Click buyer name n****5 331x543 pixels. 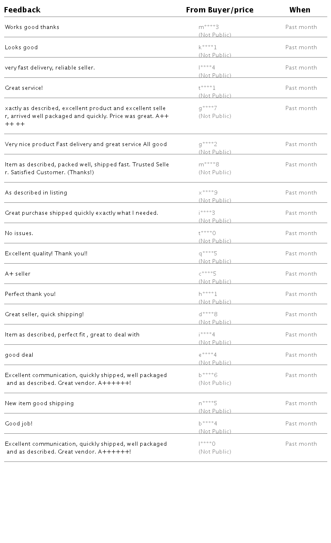pyautogui.click(x=208, y=404)
